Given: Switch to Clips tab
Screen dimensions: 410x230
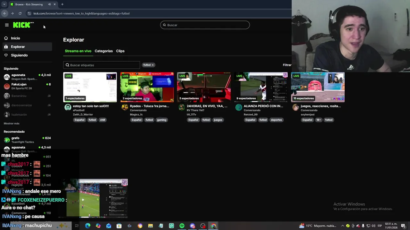Looking at the screenshot, I should 120,51.
